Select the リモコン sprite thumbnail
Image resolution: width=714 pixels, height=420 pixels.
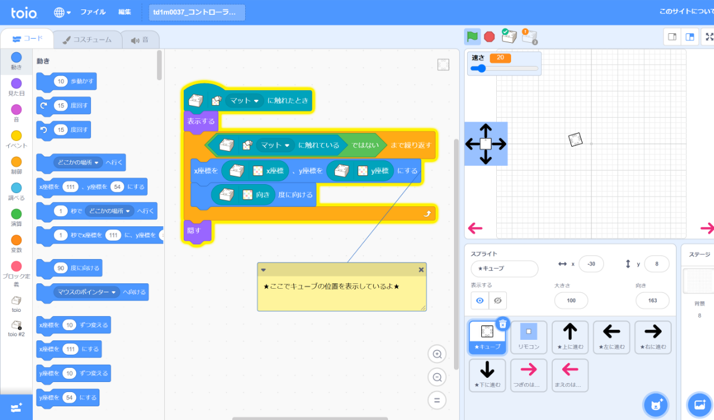(x=528, y=337)
